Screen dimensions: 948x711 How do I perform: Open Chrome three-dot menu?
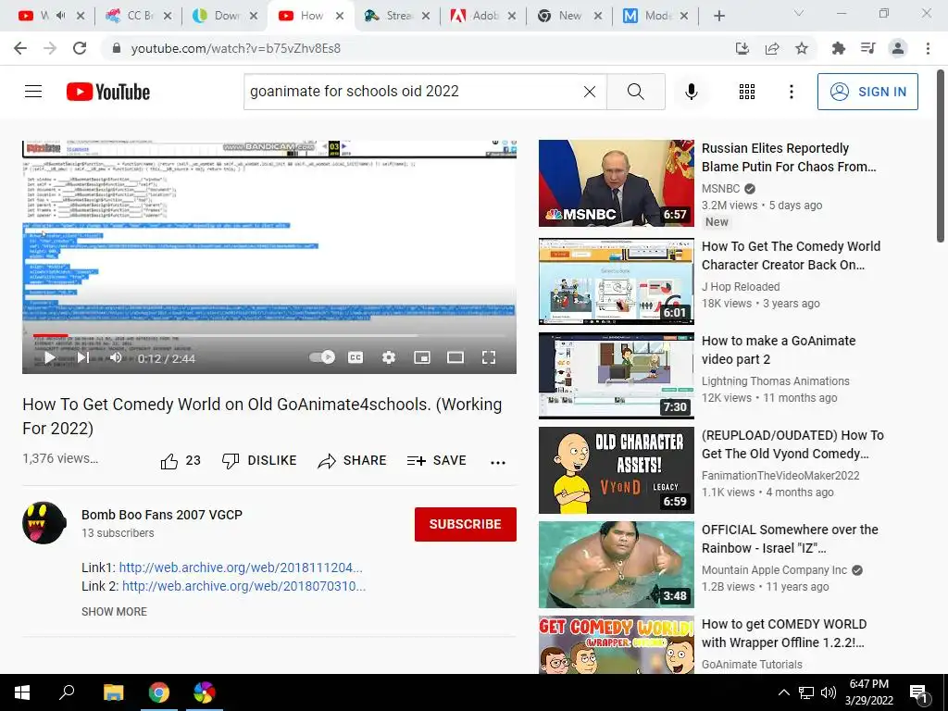[928, 48]
